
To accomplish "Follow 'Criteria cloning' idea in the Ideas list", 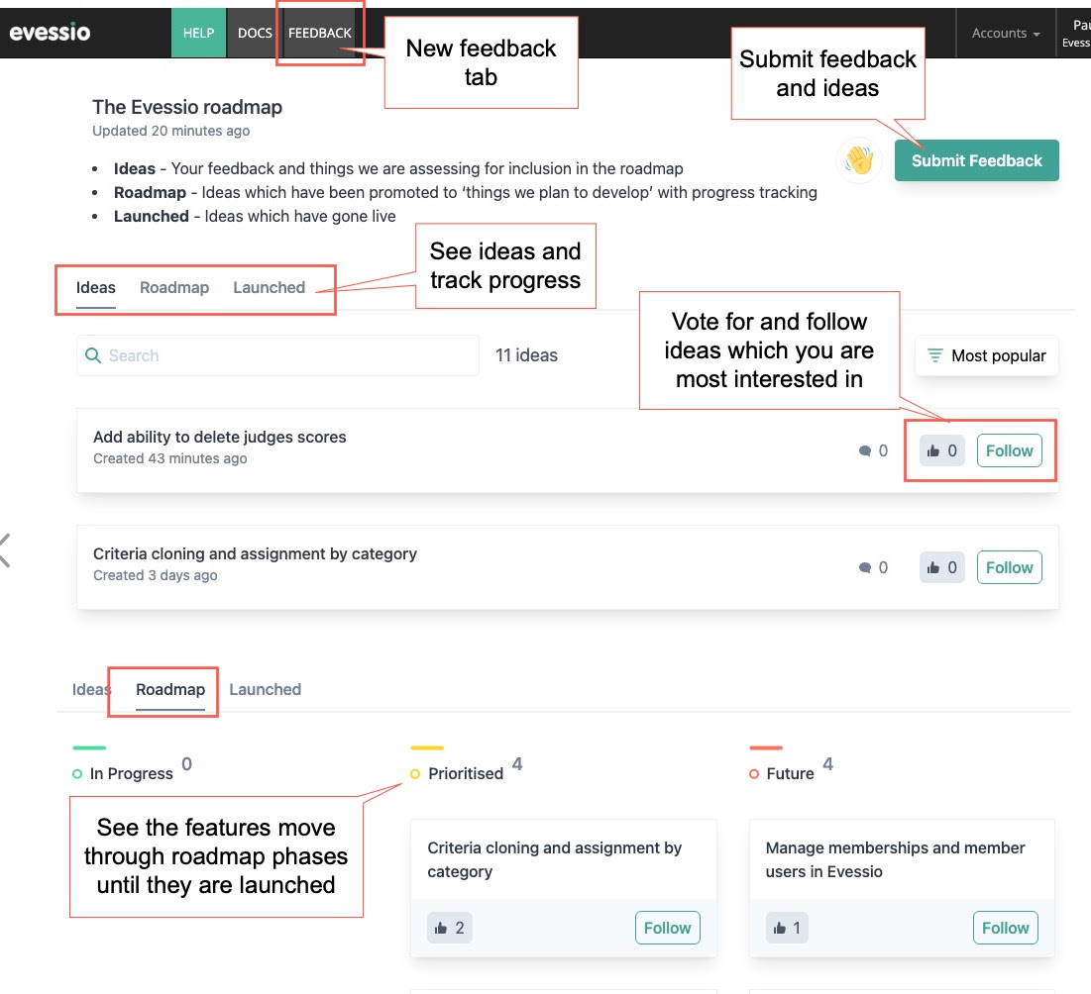I will click(x=1009, y=568).
